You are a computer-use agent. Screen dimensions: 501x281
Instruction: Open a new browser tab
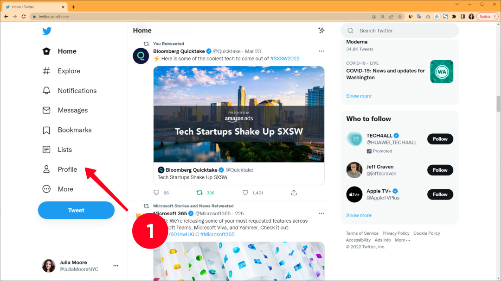tap(73, 7)
